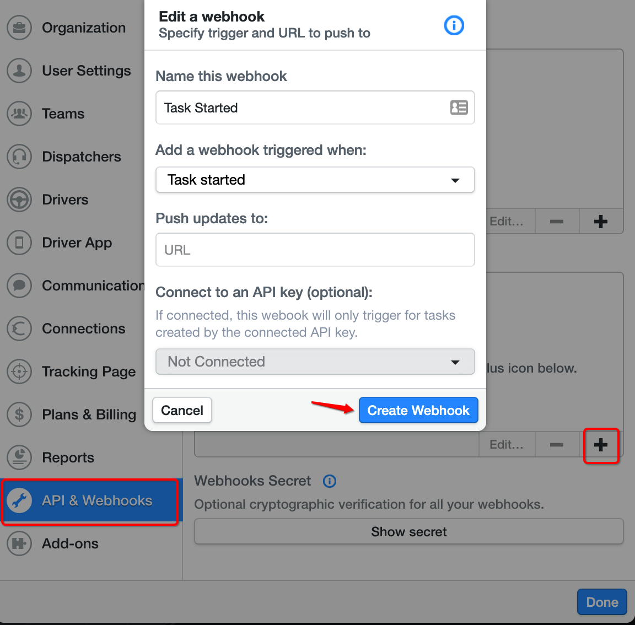Click the info icon in webhook dialog header
Image resolution: width=635 pixels, height=625 pixels.
pos(454,25)
